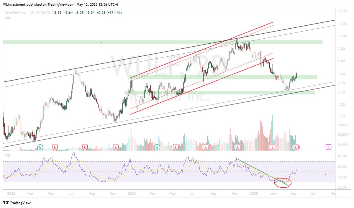This screenshot has width=354, height=208.
Task: Click the +17.44% change value
Action: tap(114, 12)
